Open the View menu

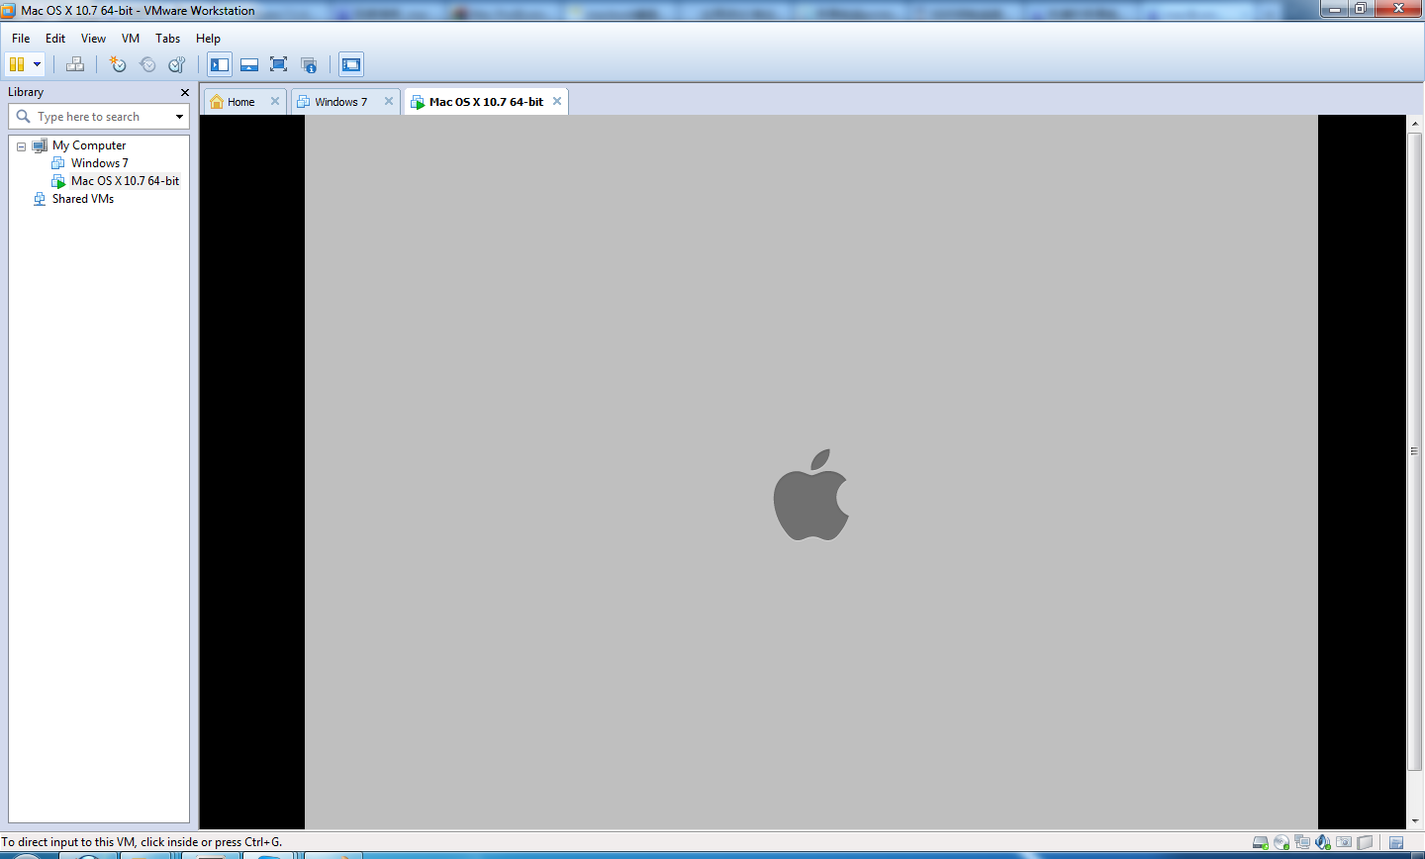(93, 39)
